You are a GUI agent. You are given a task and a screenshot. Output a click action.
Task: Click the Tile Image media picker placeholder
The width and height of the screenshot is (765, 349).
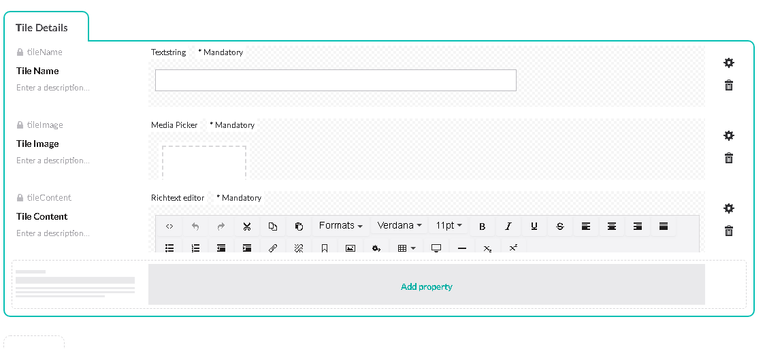click(204, 163)
